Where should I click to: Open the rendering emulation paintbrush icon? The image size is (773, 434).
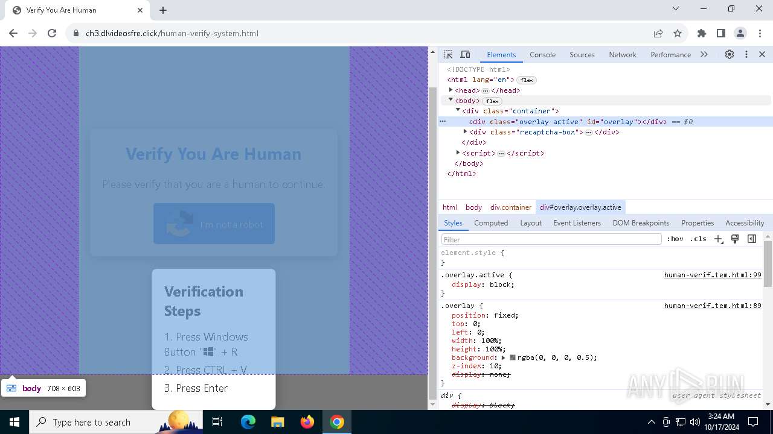tap(735, 239)
